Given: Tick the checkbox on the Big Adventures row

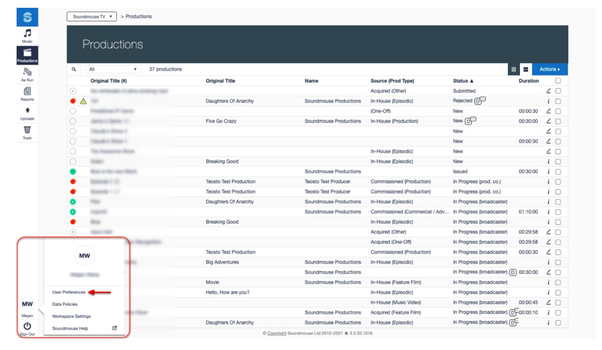Looking at the screenshot, I should [x=558, y=262].
